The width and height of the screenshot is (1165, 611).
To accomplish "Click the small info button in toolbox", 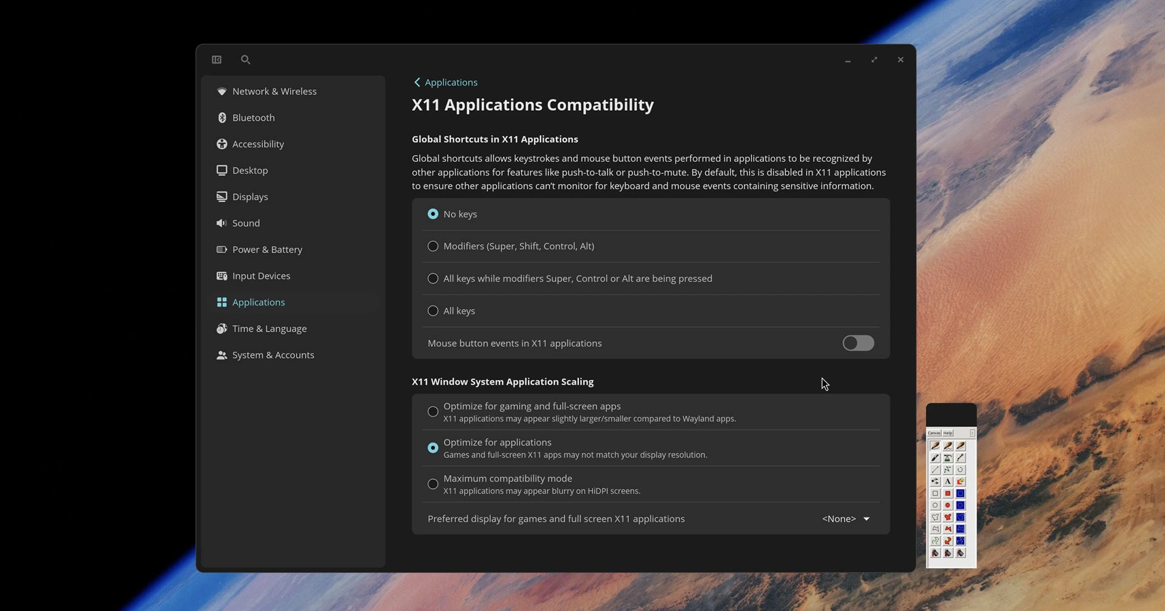I will click(x=973, y=433).
